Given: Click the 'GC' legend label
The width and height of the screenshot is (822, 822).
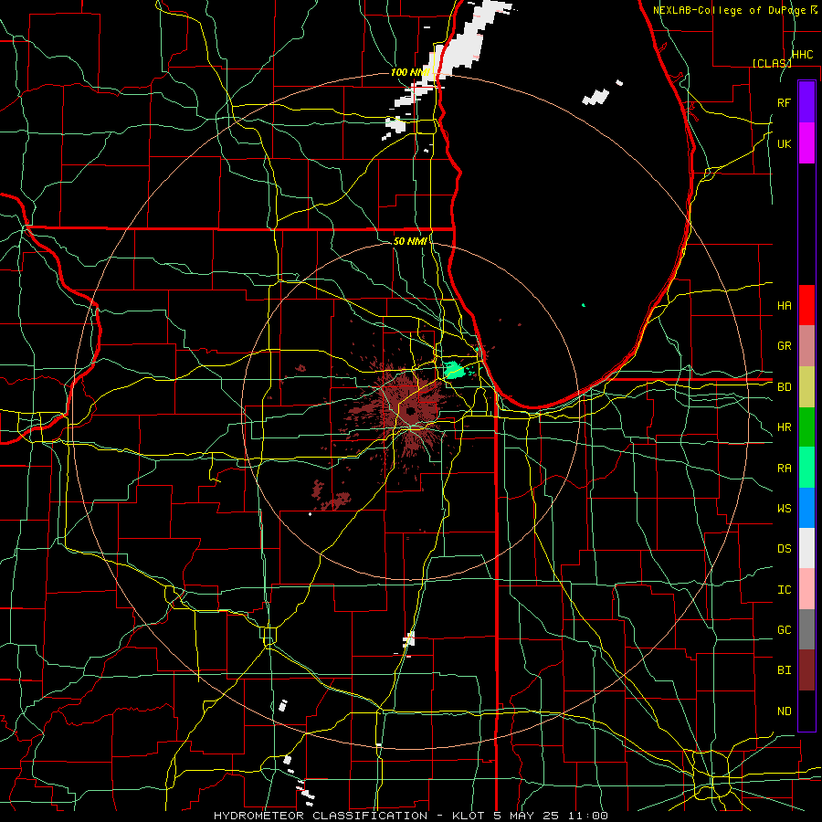Looking at the screenshot, I should tap(784, 630).
